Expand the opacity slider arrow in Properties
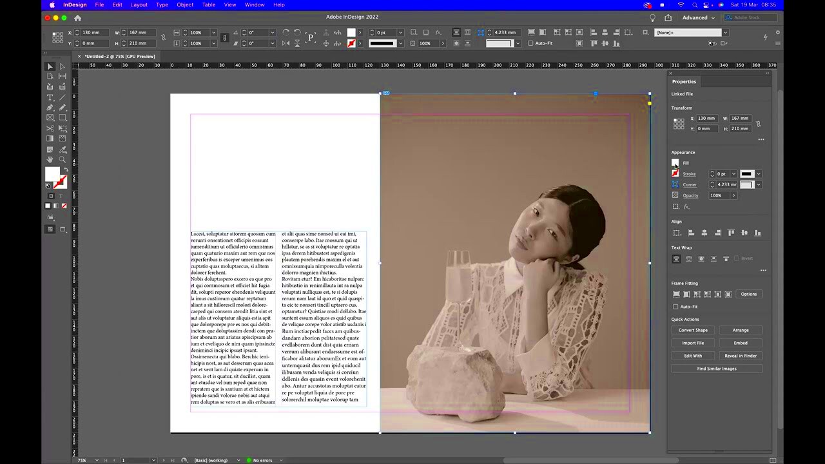 733,195
